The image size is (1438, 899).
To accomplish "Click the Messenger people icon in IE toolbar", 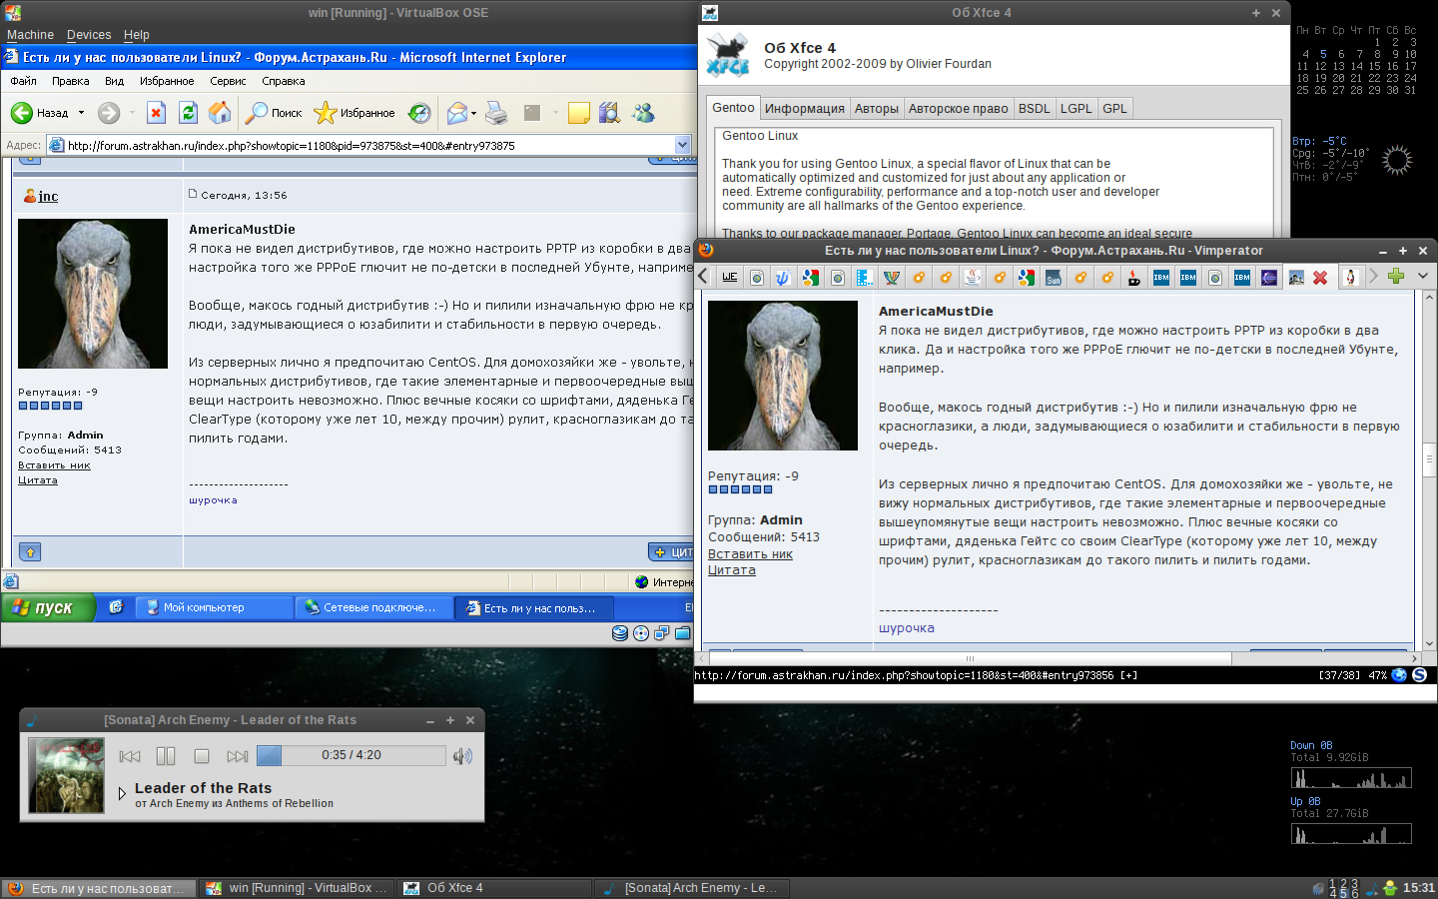I will 643,113.
